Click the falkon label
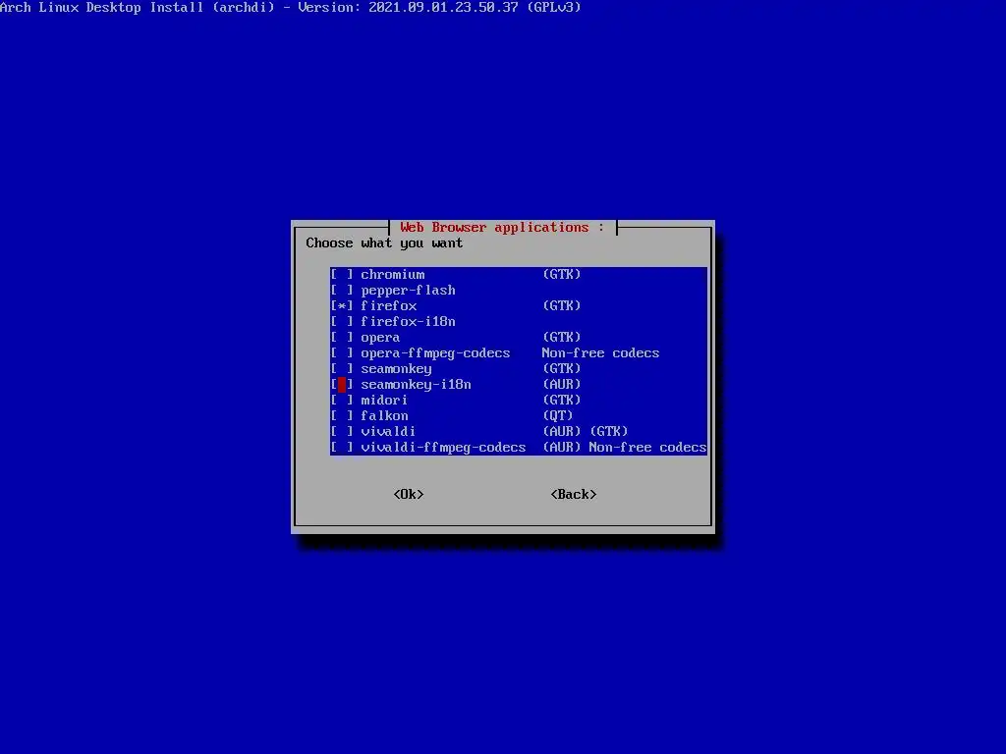 (x=384, y=416)
